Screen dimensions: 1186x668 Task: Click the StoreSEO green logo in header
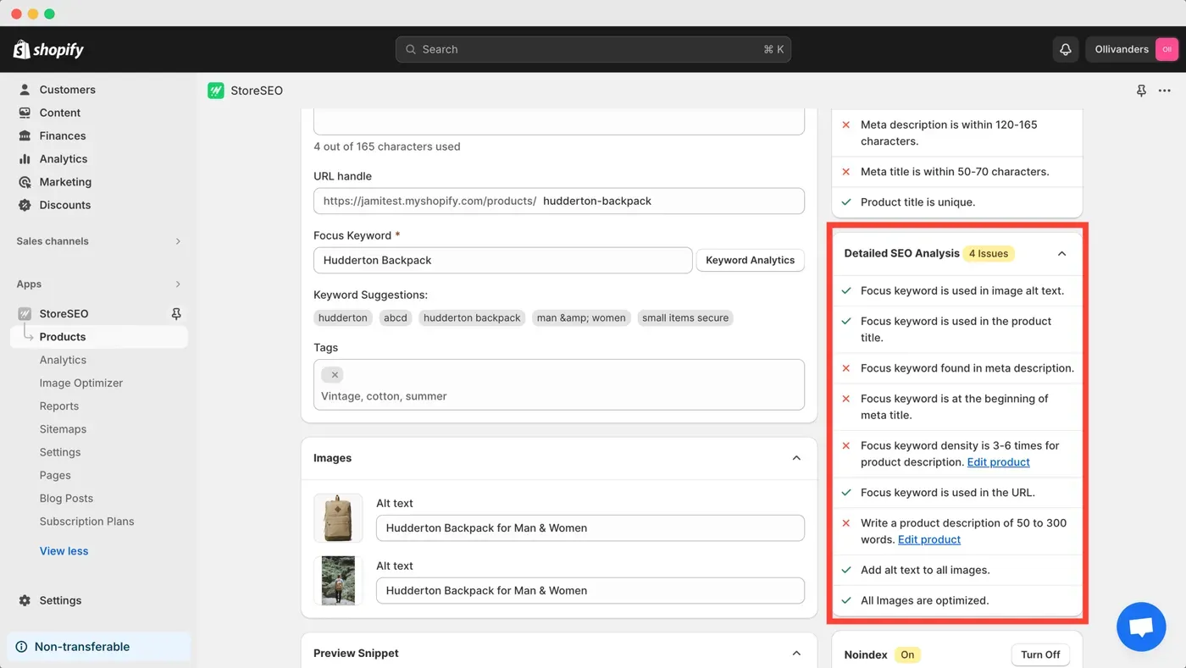[x=216, y=91]
